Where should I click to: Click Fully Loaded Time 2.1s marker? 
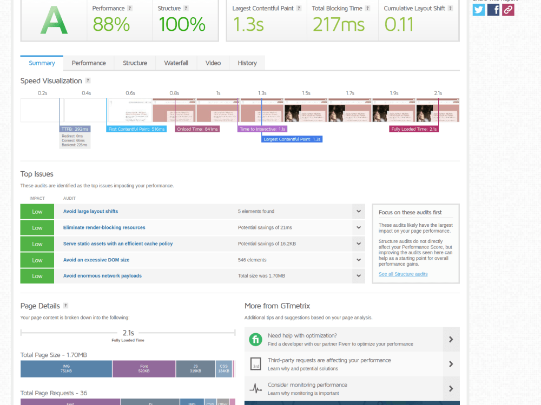pos(414,129)
